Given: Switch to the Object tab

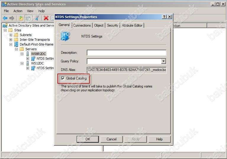Looking at the screenshot, I should (x=99, y=25).
